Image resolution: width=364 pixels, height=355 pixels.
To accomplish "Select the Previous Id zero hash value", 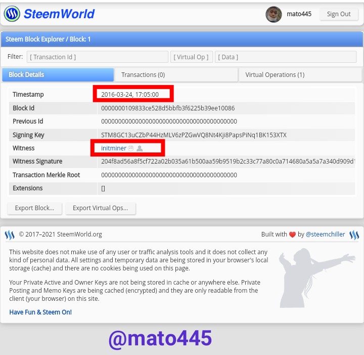I will click(x=169, y=122).
